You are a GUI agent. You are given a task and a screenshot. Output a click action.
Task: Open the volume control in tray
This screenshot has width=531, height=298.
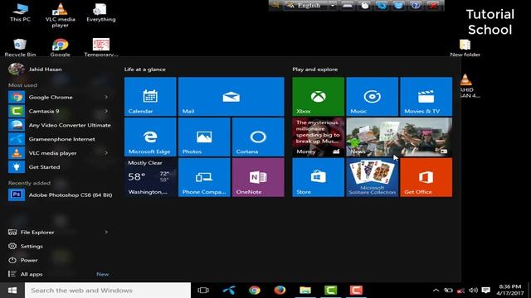click(474, 291)
